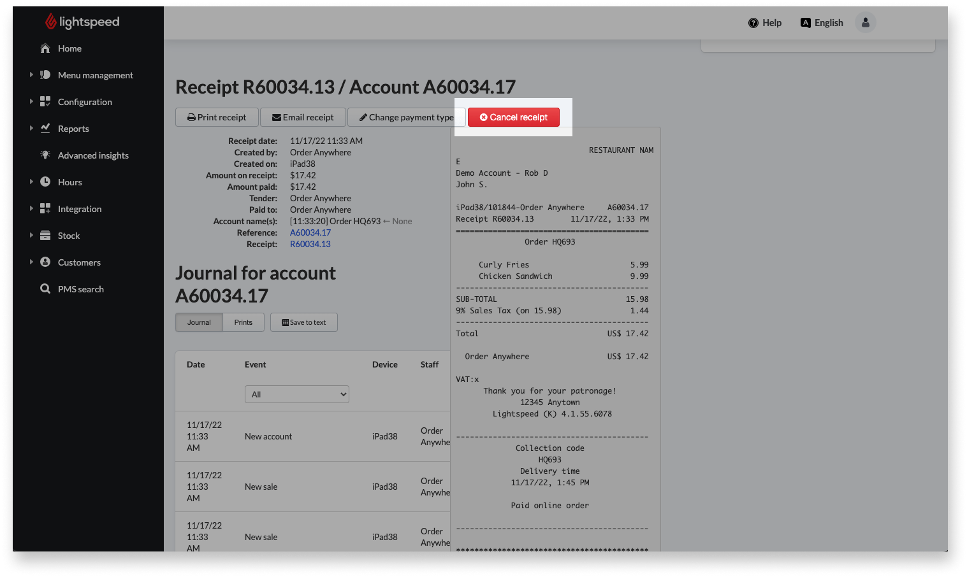This screenshot has height=577, width=967.
Task: Expand the Hours arrow
Action: (x=31, y=182)
